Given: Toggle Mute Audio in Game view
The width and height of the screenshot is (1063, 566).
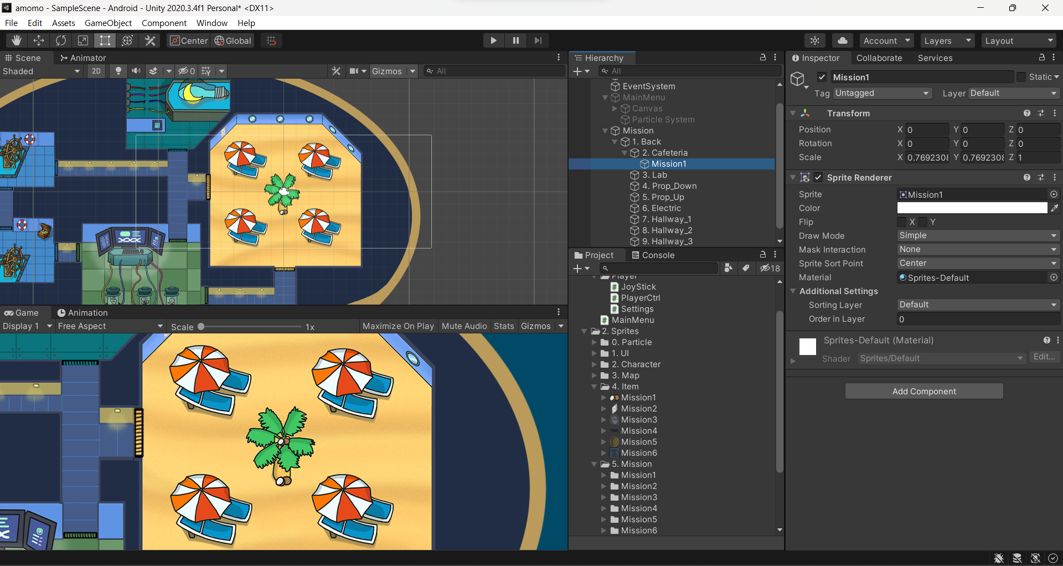Looking at the screenshot, I should (464, 326).
